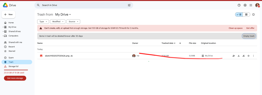This screenshot has width=262, height=95.
Task: Switch to grid layout view
Action: point(246,15)
